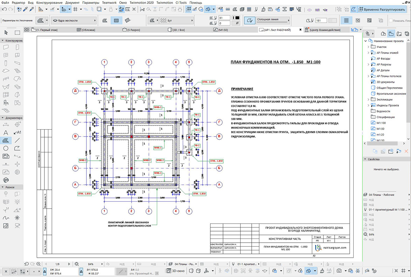This screenshot has width=411, height=277.
Task: Click the pen number field showing 181
Action: tap(321, 20)
